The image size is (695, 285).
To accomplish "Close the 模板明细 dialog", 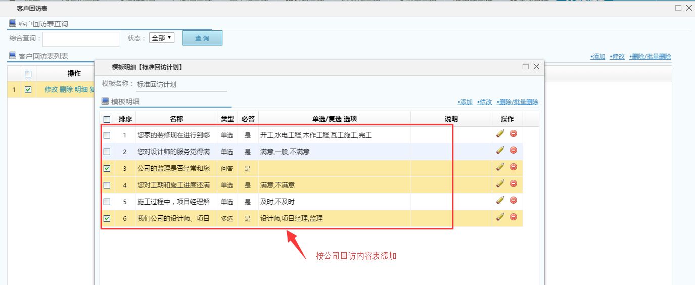I will (536, 66).
